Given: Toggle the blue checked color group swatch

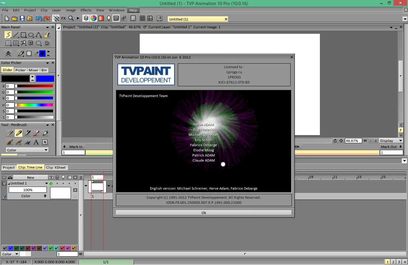Looking at the screenshot, I should pos(11,248).
